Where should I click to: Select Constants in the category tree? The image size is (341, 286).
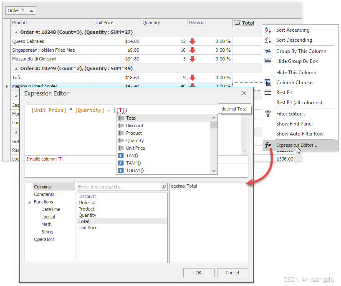click(x=44, y=194)
